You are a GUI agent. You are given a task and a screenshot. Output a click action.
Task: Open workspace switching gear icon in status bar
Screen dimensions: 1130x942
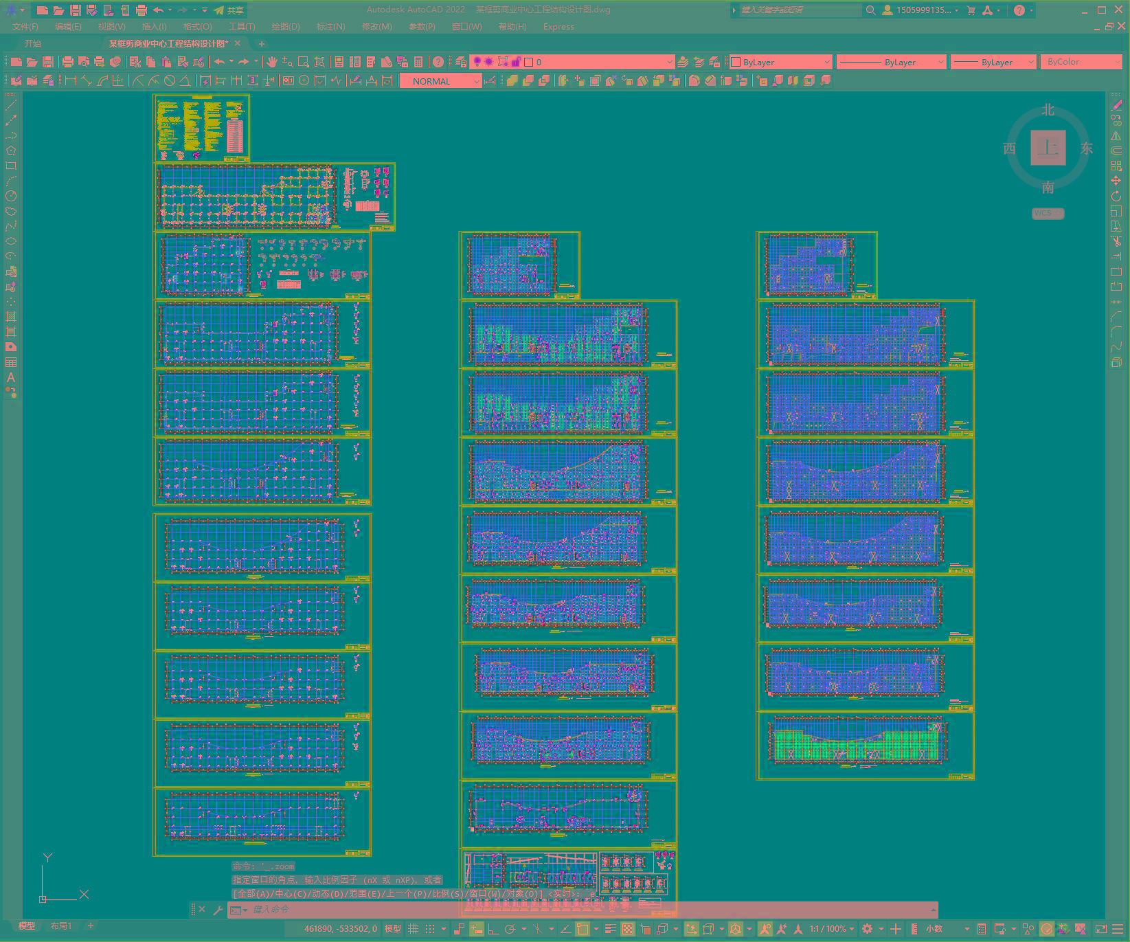[x=868, y=929]
